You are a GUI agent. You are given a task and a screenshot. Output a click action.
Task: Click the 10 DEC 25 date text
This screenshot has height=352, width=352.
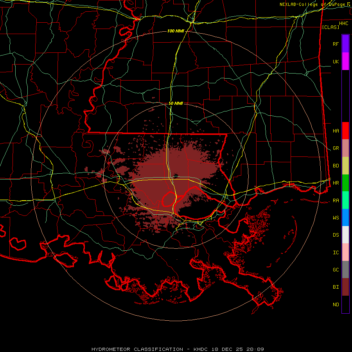click(x=228, y=349)
